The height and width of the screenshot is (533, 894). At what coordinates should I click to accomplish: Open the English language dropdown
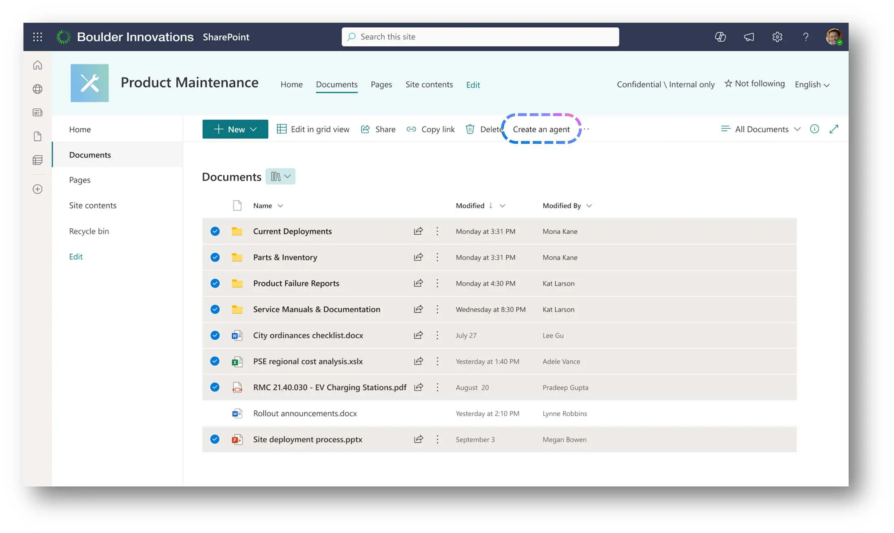[x=812, y=84]
